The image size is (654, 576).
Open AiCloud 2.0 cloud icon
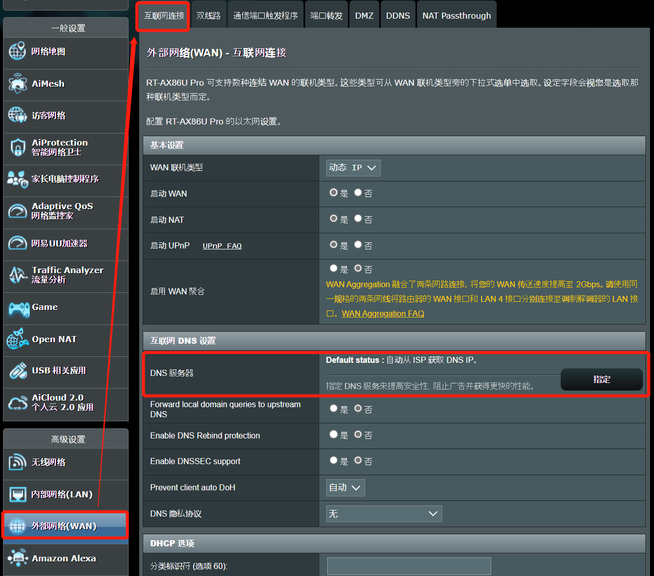tap(18, 403)
